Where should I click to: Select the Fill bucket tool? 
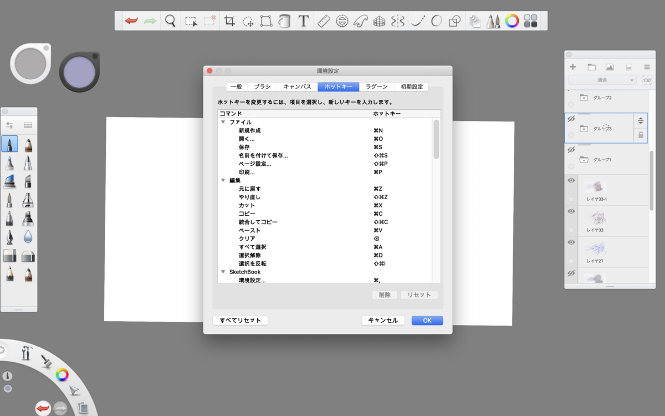click(x=284, y=21)
